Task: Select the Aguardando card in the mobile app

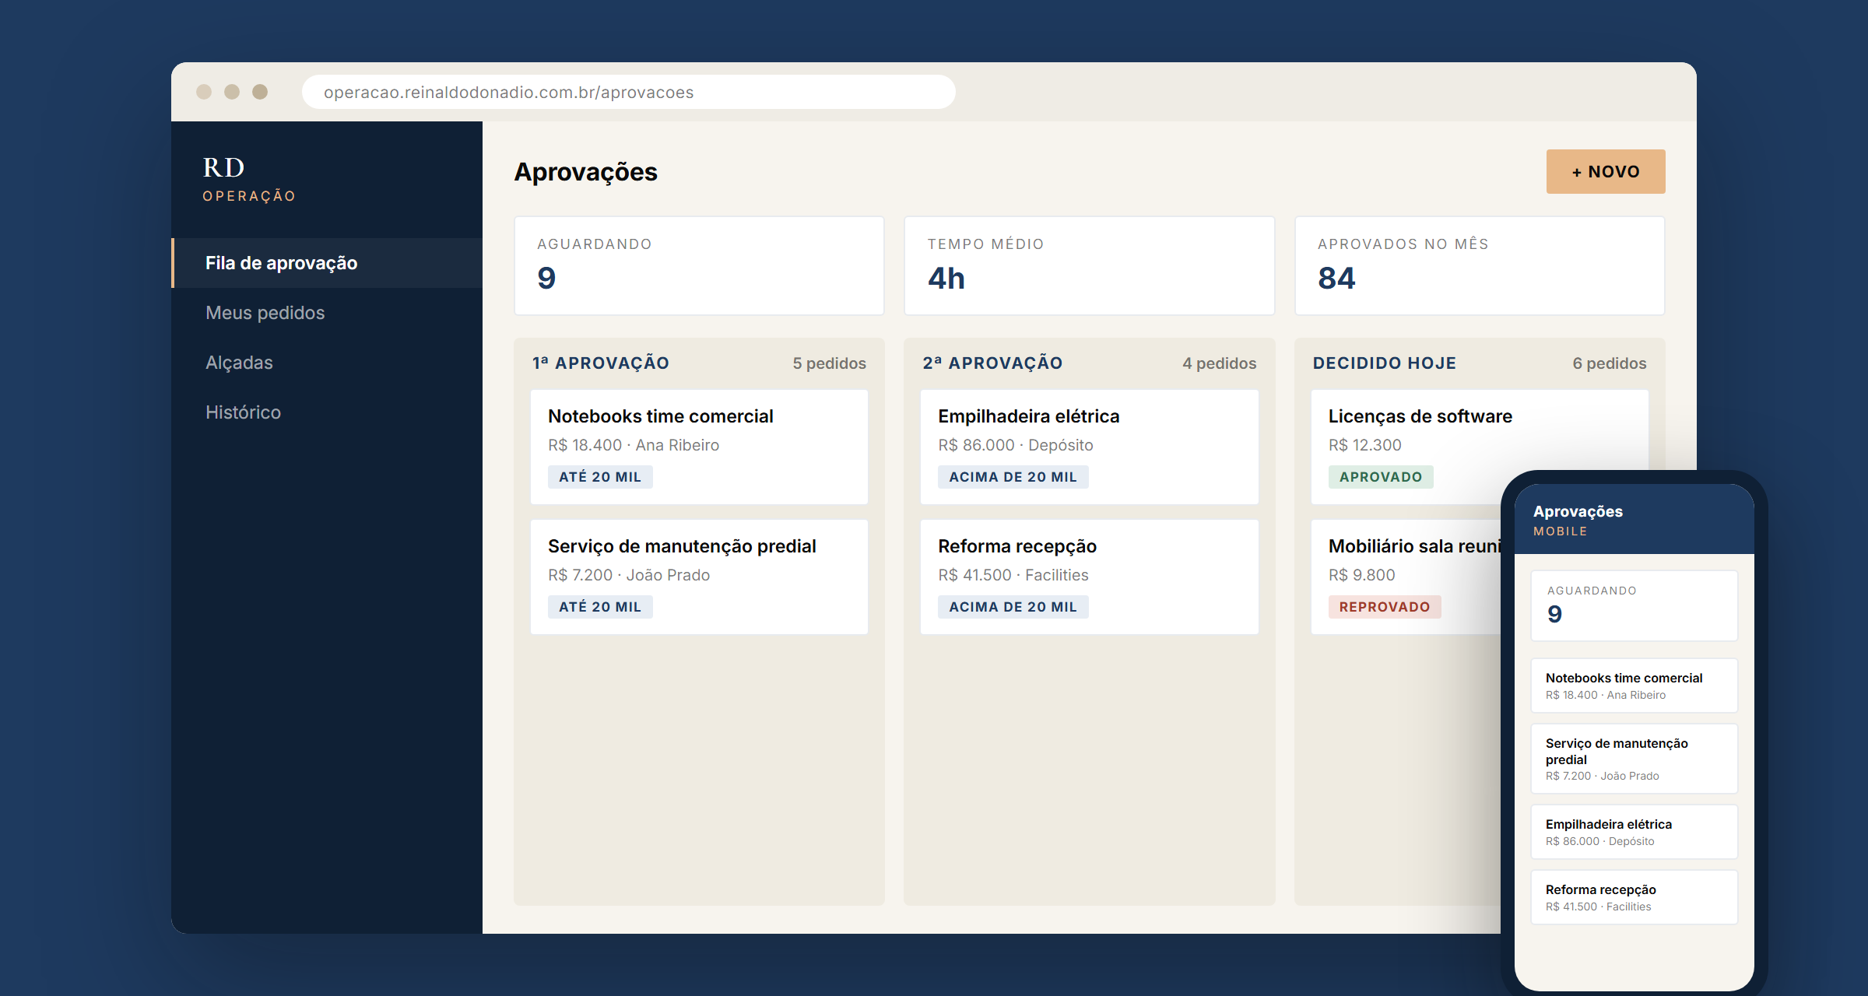Action: point(1634,606)
